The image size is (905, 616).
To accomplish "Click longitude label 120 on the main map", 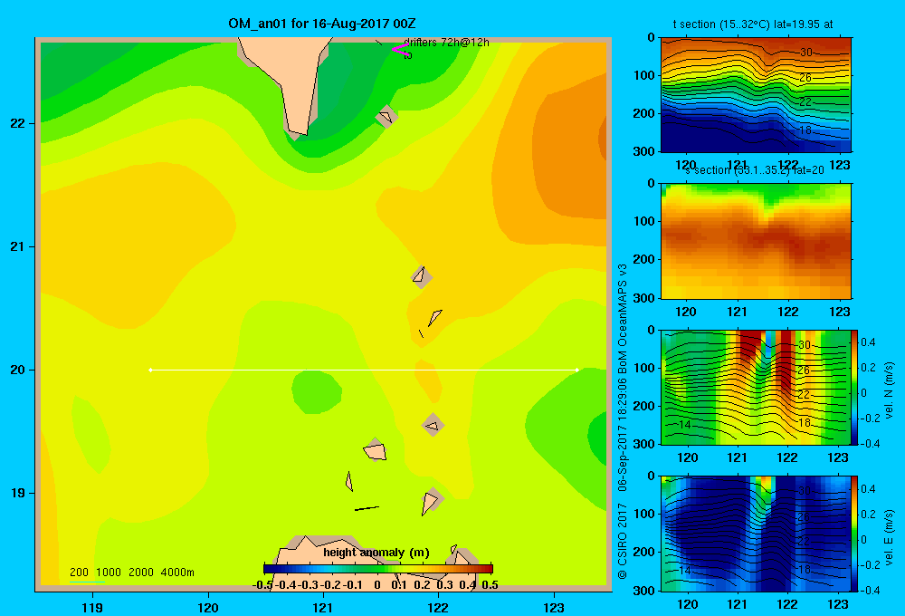I will 208,607.
